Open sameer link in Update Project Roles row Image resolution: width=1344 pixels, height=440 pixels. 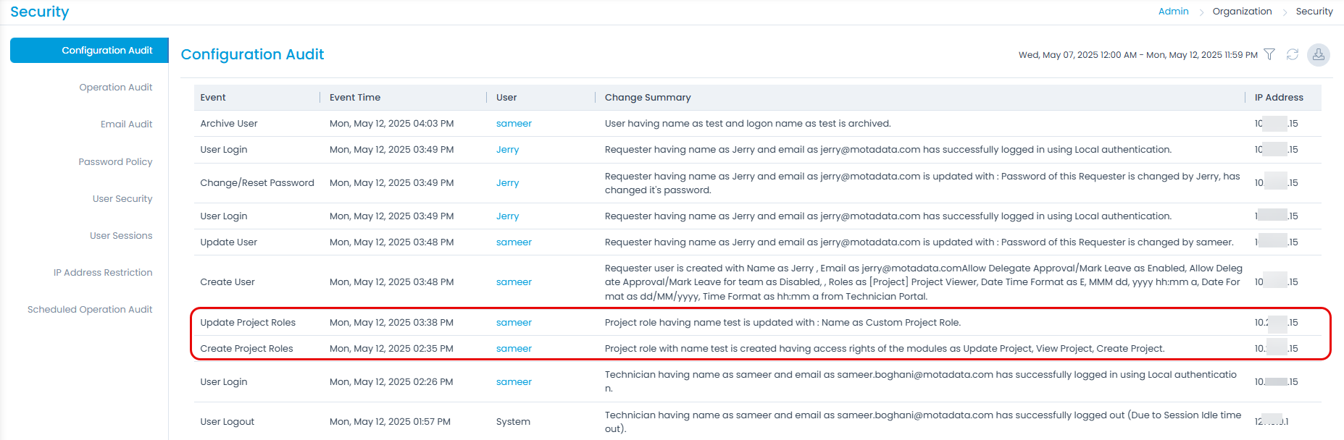click(514, 322)
